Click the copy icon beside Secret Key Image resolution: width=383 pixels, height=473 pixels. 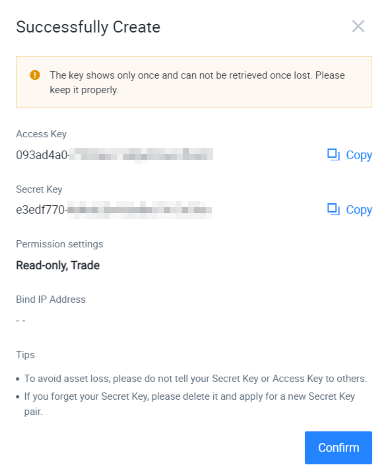[x=334, y=209]
